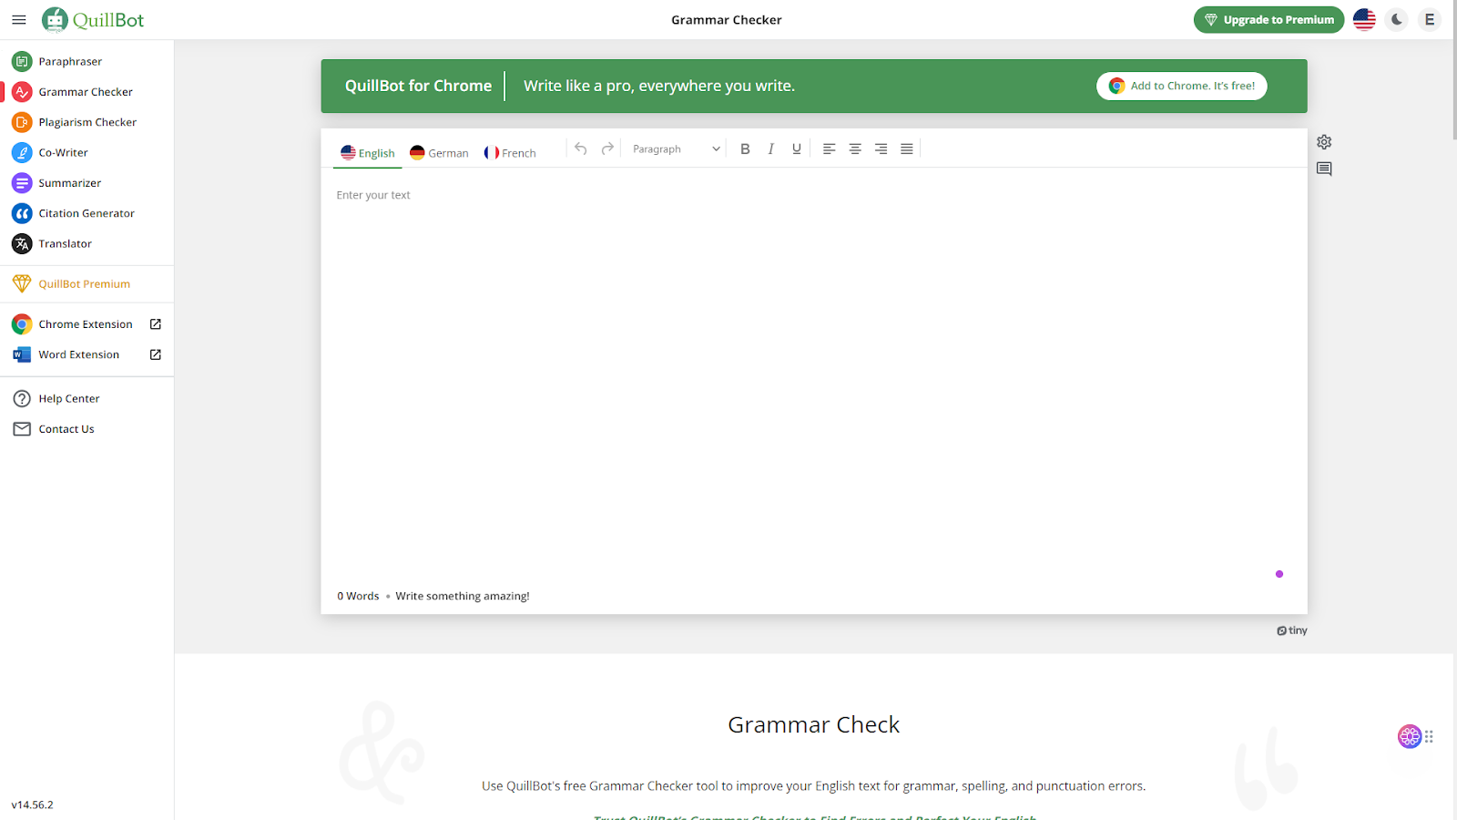1457x820 pixels.
Task: Open the Plagiarism Checker
Action: 87,122
